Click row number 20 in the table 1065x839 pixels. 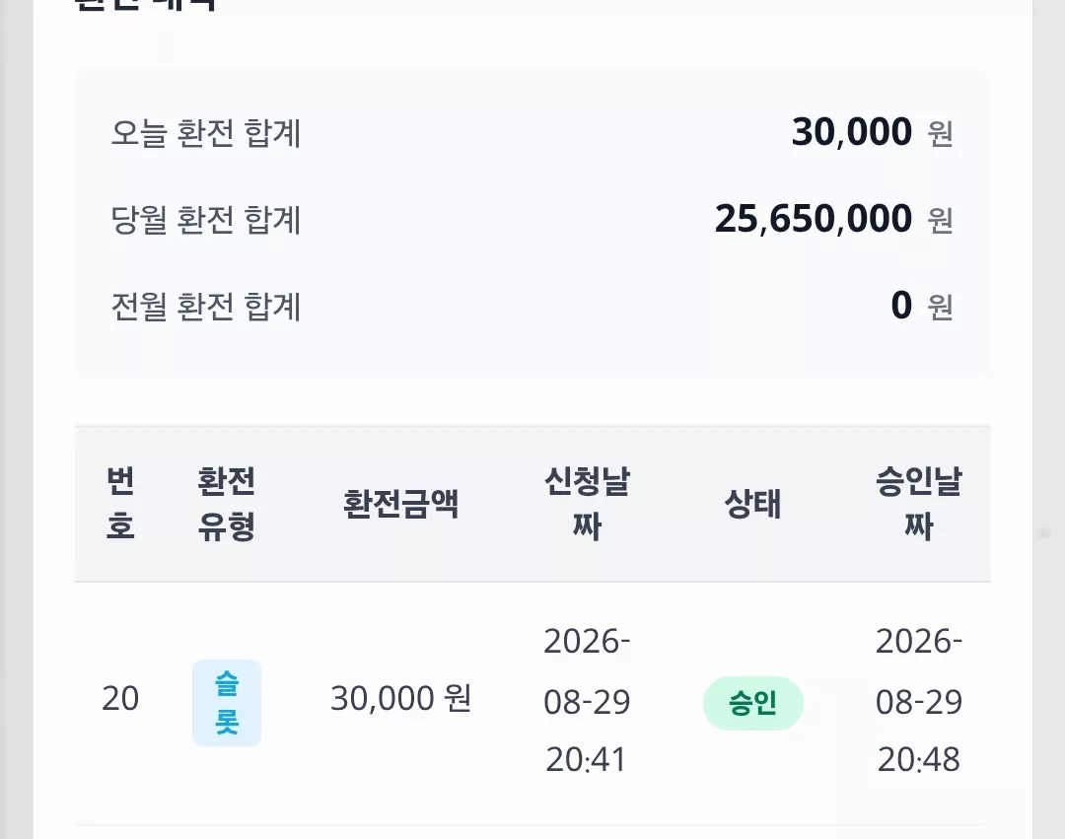coord(120,698)
